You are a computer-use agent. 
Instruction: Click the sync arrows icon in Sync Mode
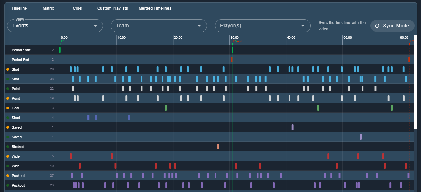pos(377,26)
